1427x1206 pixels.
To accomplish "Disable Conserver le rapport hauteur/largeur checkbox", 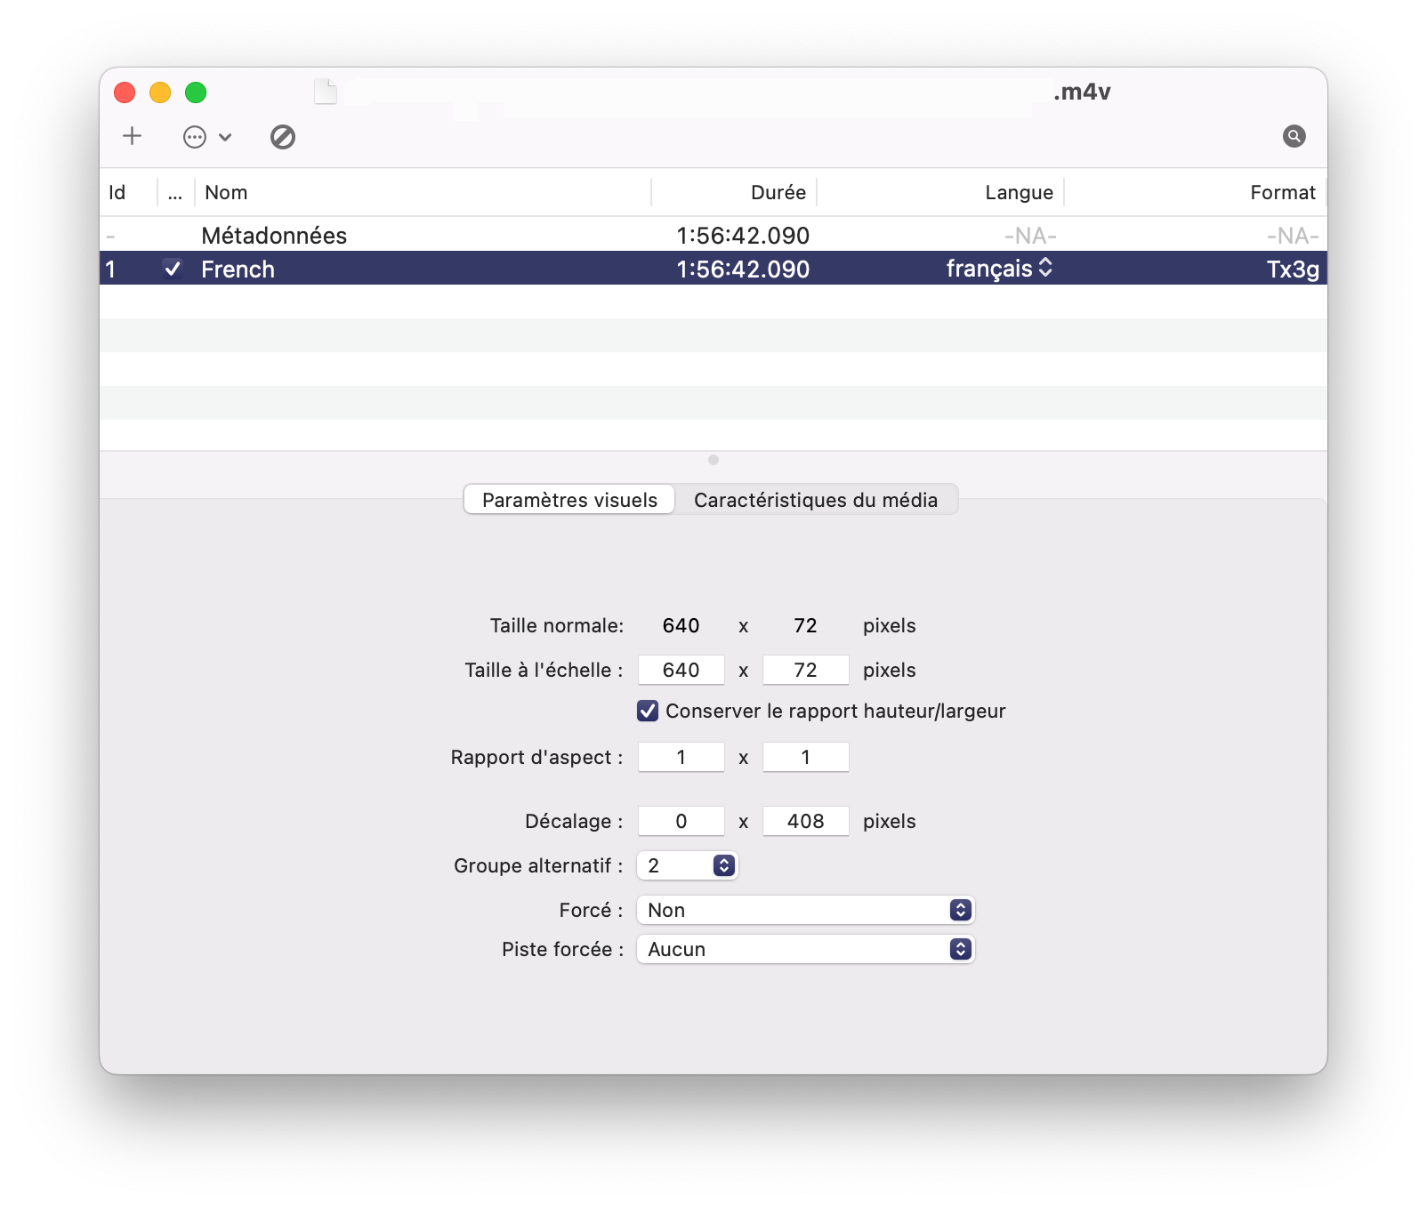I will tap(648, 711).
